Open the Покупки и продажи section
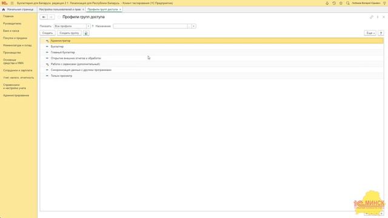 [15, 38]
